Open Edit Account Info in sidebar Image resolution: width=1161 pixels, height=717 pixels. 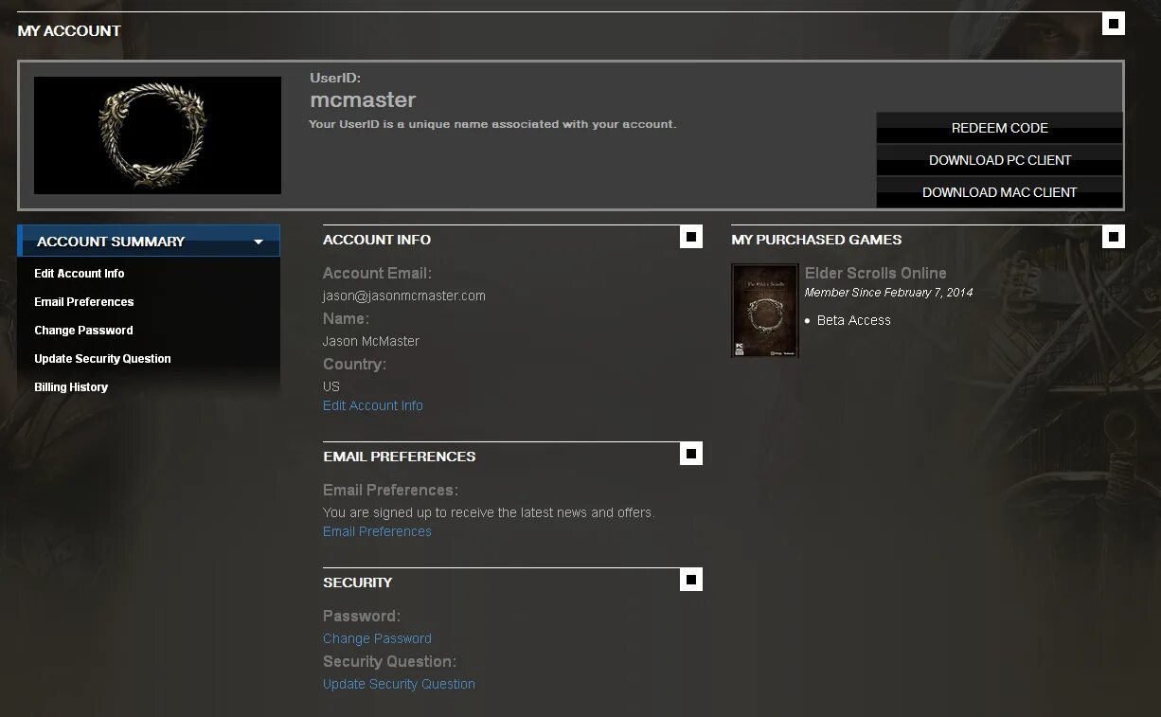coord(80,274)
